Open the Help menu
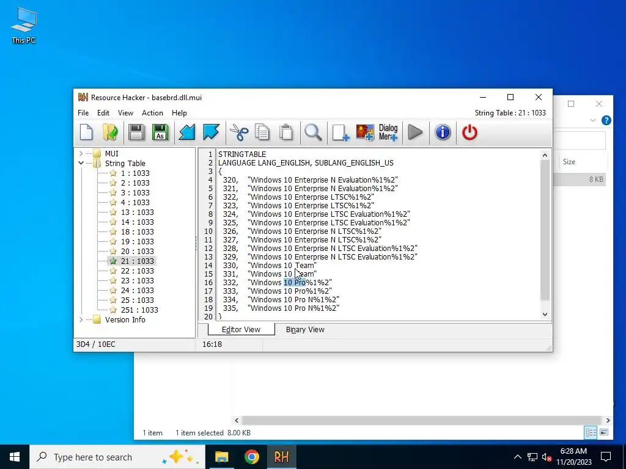Image resolution: width=626 pixels, height=469 pixels. [x=179, y=113]
